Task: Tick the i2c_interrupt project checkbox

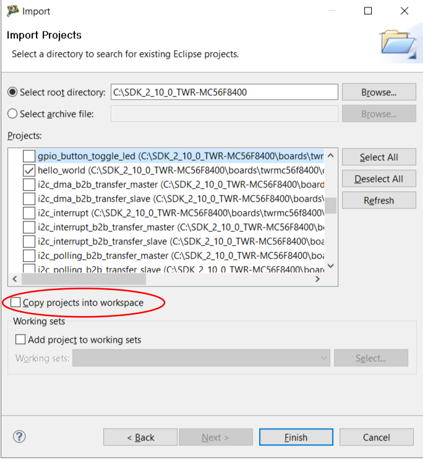Action: pyautogui.click(x=29, y=213)
